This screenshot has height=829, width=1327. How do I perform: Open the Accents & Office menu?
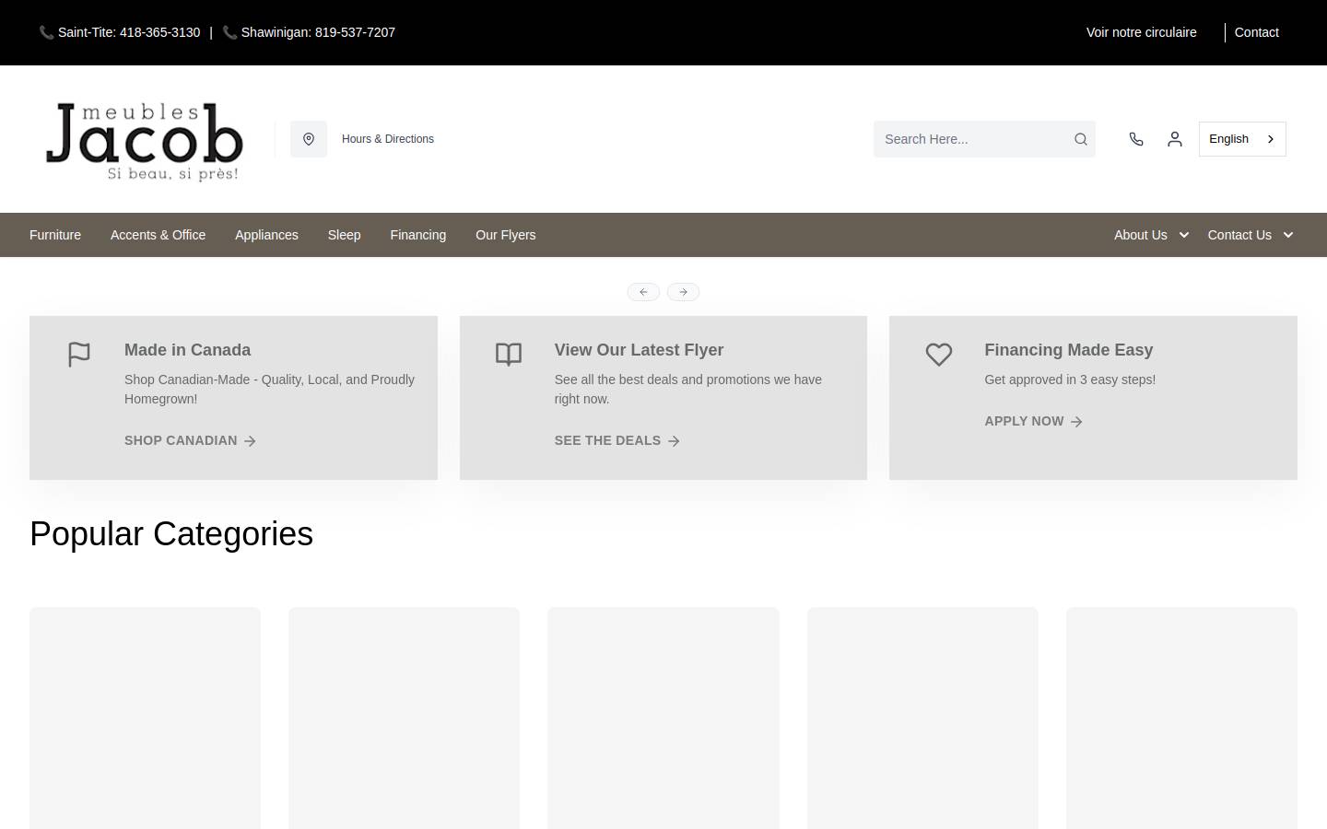coord(158,235)
